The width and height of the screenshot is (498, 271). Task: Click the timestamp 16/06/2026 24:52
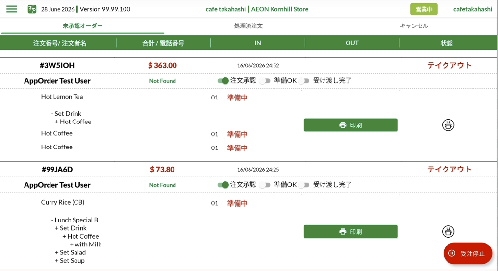coord(258,66)
